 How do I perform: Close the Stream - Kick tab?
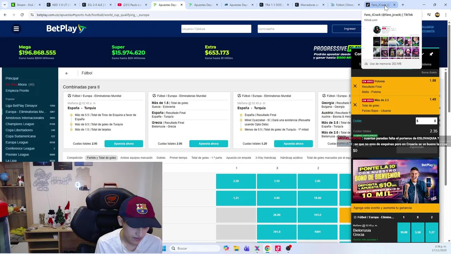tap(39, 5)
